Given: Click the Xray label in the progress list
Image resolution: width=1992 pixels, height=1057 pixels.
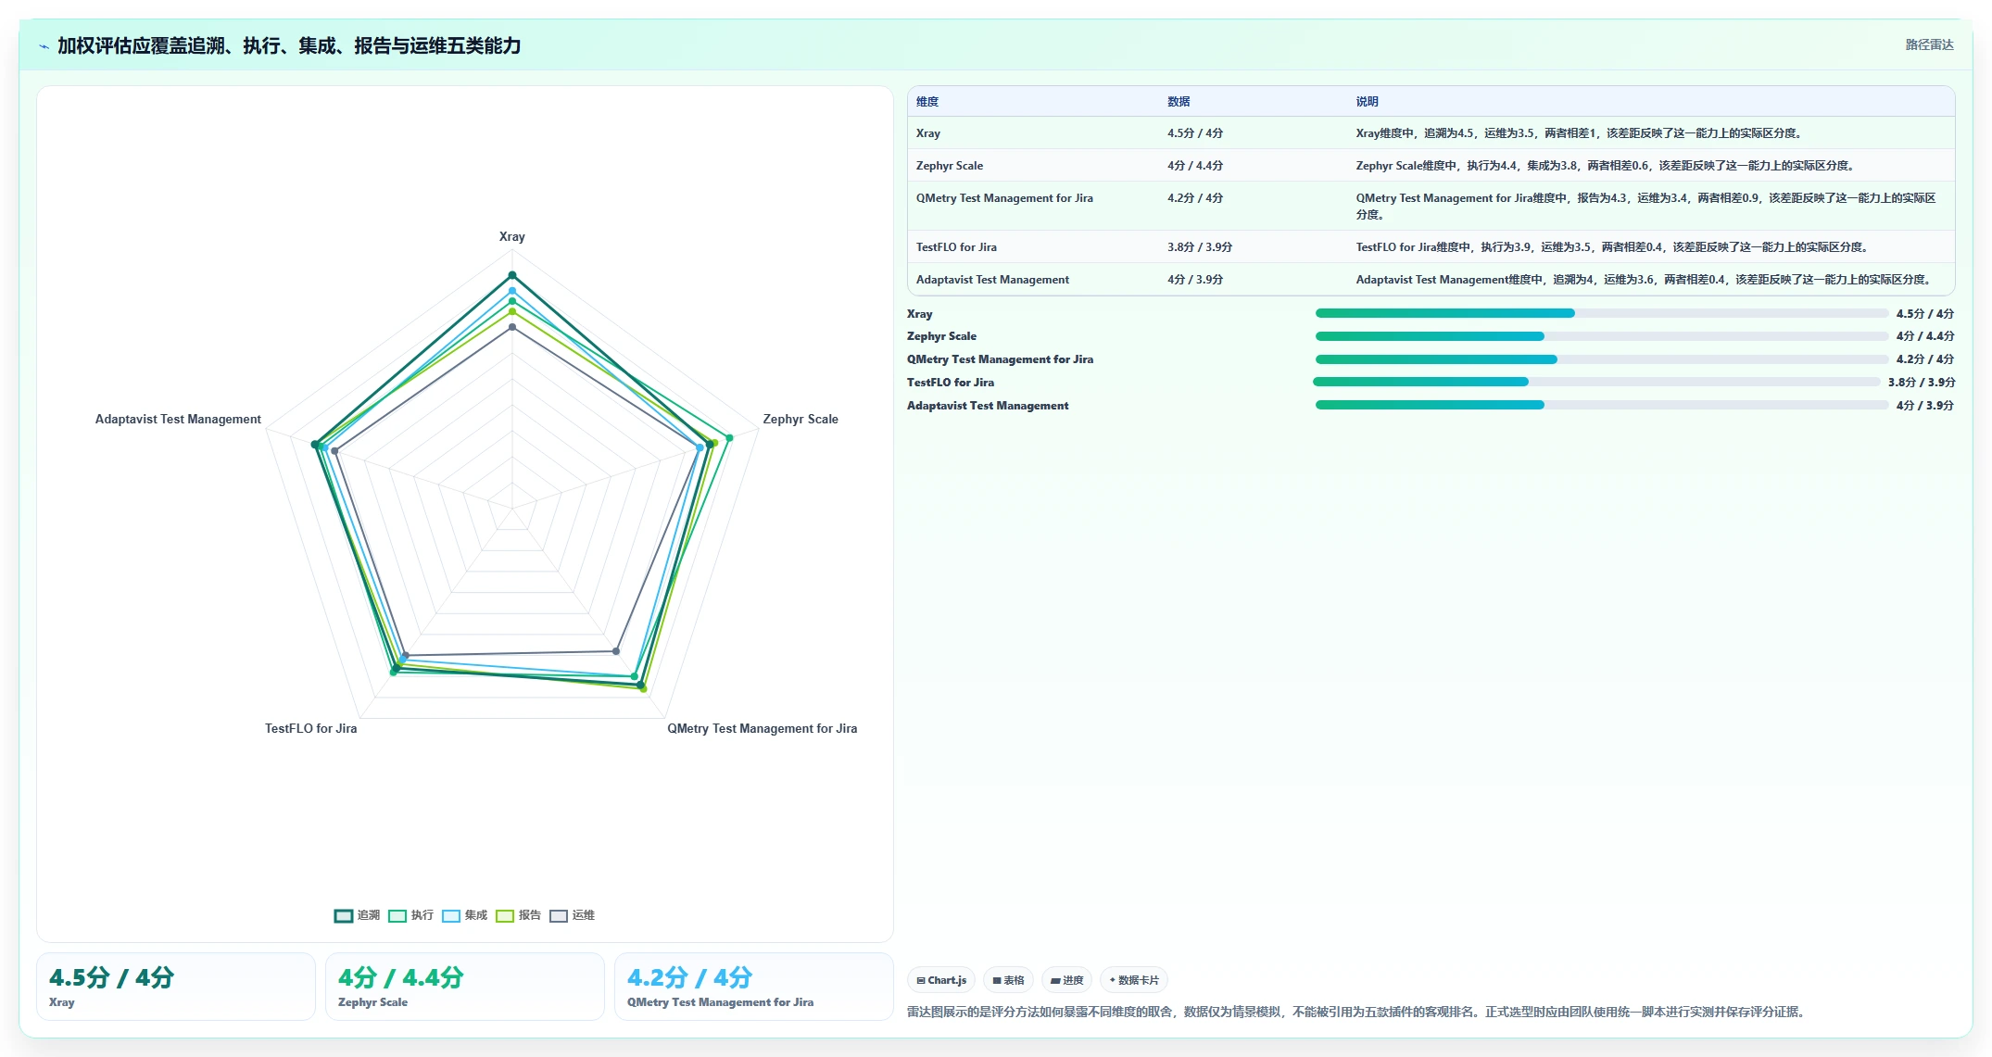Looking at the screenshot, I should [920, 314].
